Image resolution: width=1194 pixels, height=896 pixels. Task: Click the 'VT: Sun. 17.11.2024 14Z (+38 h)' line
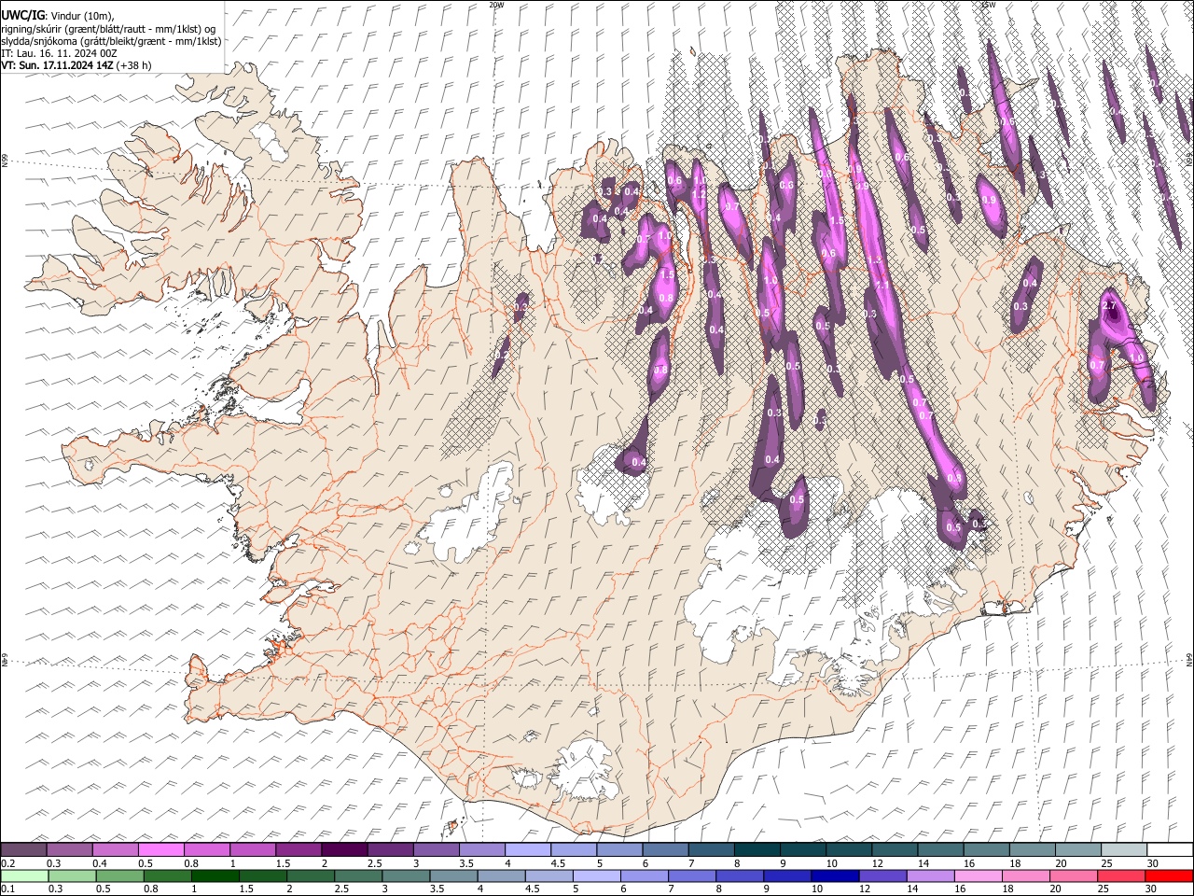[x=76, y=65]
